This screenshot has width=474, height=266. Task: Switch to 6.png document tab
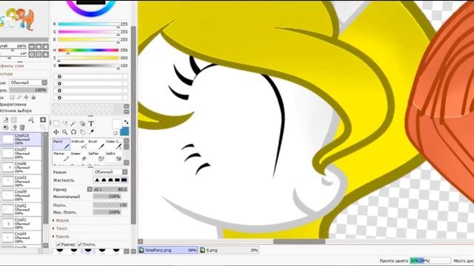229,250
